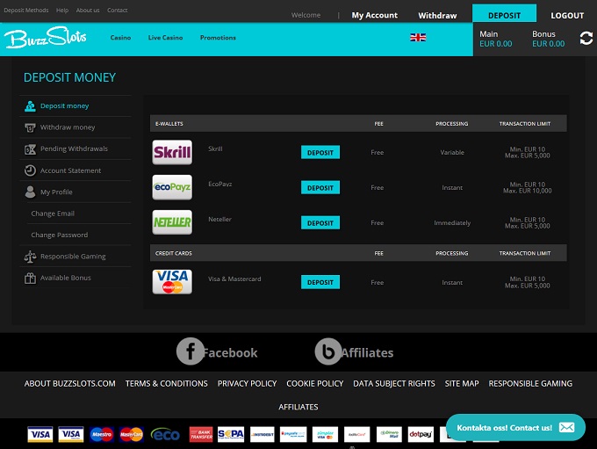The image size is (597, 449).
Task: Open Live Casino menu item
Action: tap(166, 38)
